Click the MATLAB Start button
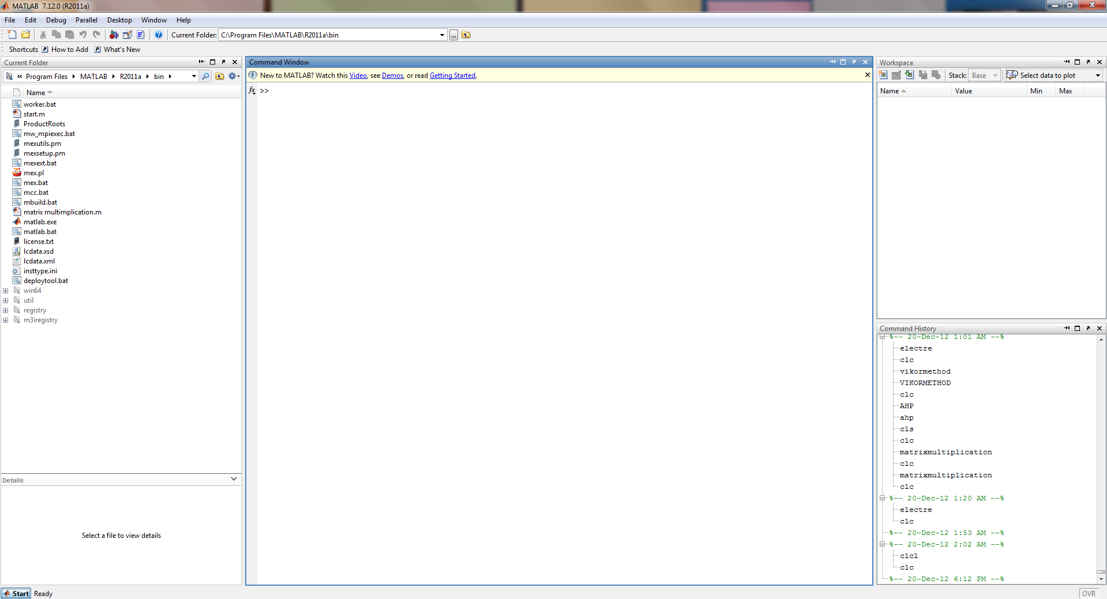This screenshot has width=1107, height=599. [x=16, y=593]
